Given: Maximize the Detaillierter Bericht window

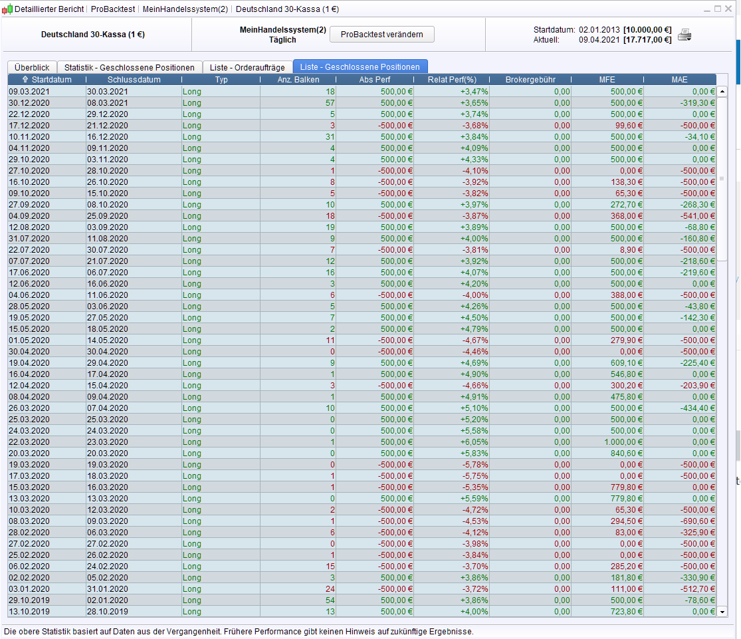Looking at the screenshot, I should (x=718, y=9).
